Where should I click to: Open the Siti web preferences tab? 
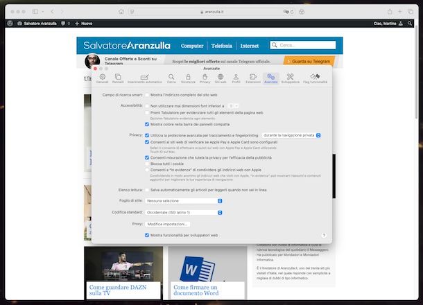point(221,78)
